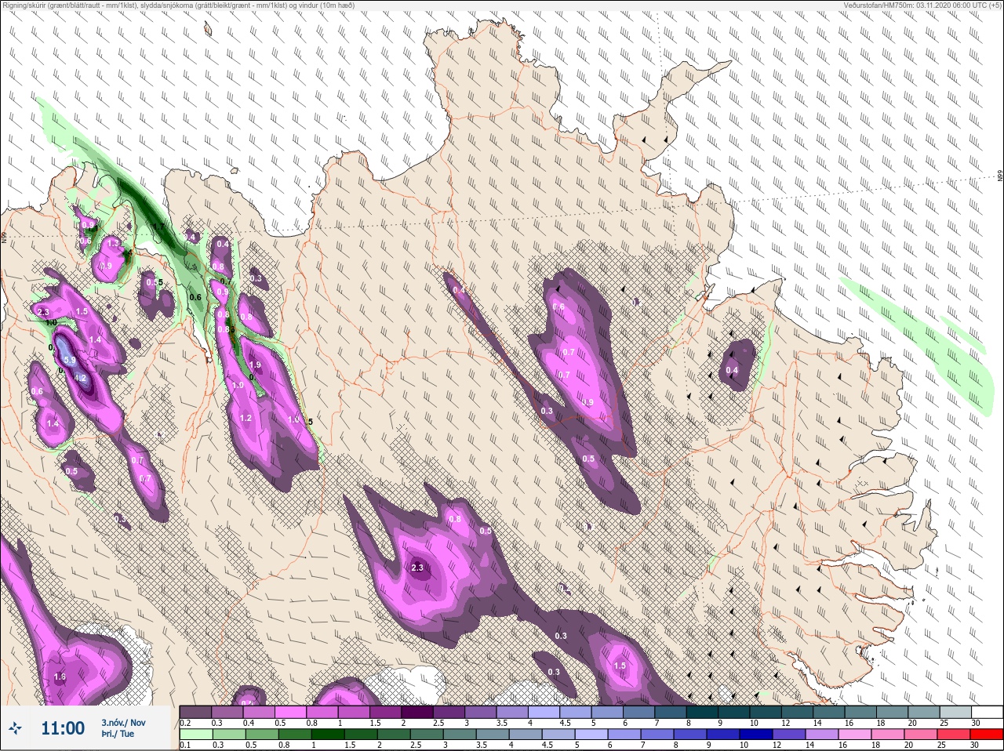Screen dimensions: 1004x751
Task: Pick the top-row white swatch labeled 30
Action: pos(989,712)
